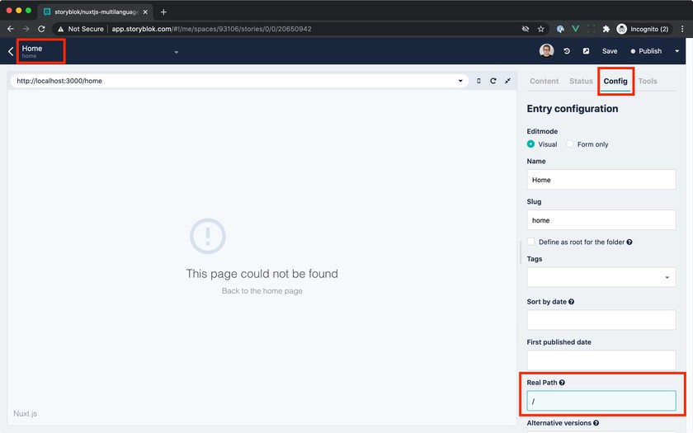693x433 pixels.
Task: Select the storyblok/nuxtjs-multilanguage browser tab
Action: [x=96, y=12]
